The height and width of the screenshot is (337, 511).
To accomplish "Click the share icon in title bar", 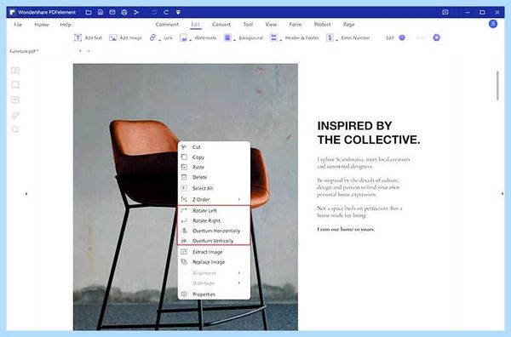I will (x=136, y=13).
